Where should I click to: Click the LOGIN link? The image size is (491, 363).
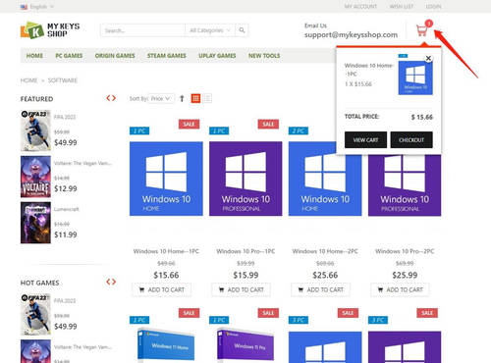point(433,7)
